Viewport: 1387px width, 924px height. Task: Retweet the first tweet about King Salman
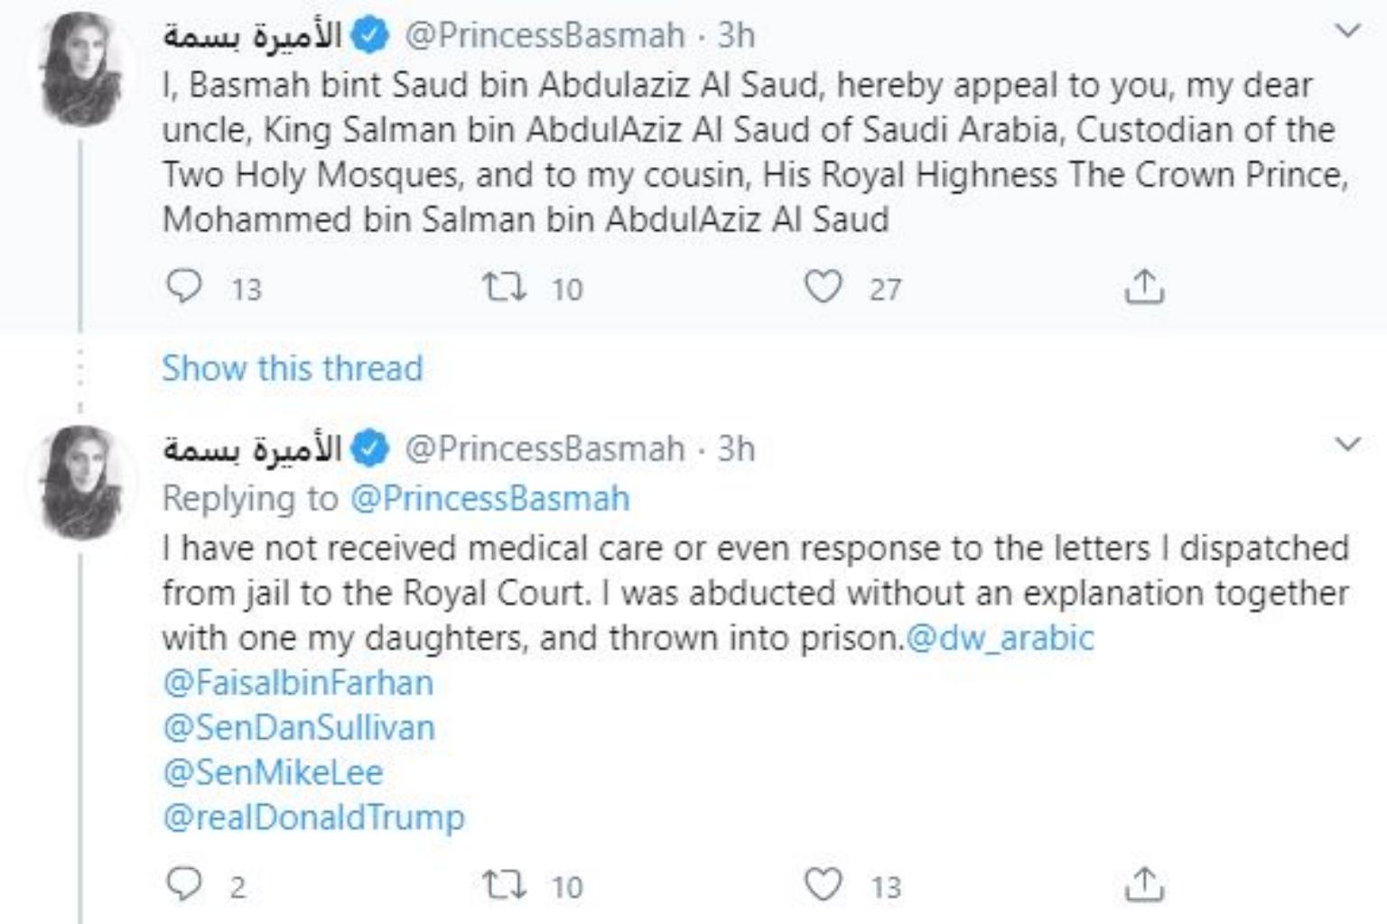coord(503,288)
